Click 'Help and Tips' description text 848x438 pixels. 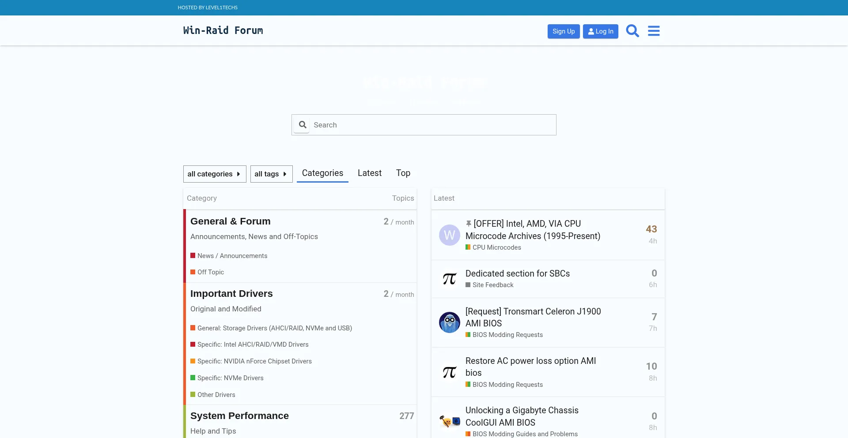tap(213, 431)
